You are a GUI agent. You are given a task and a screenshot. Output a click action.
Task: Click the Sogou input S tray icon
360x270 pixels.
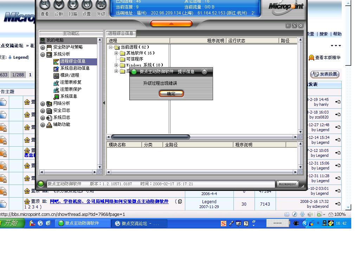pyautogui.click(x=223, y=223)
